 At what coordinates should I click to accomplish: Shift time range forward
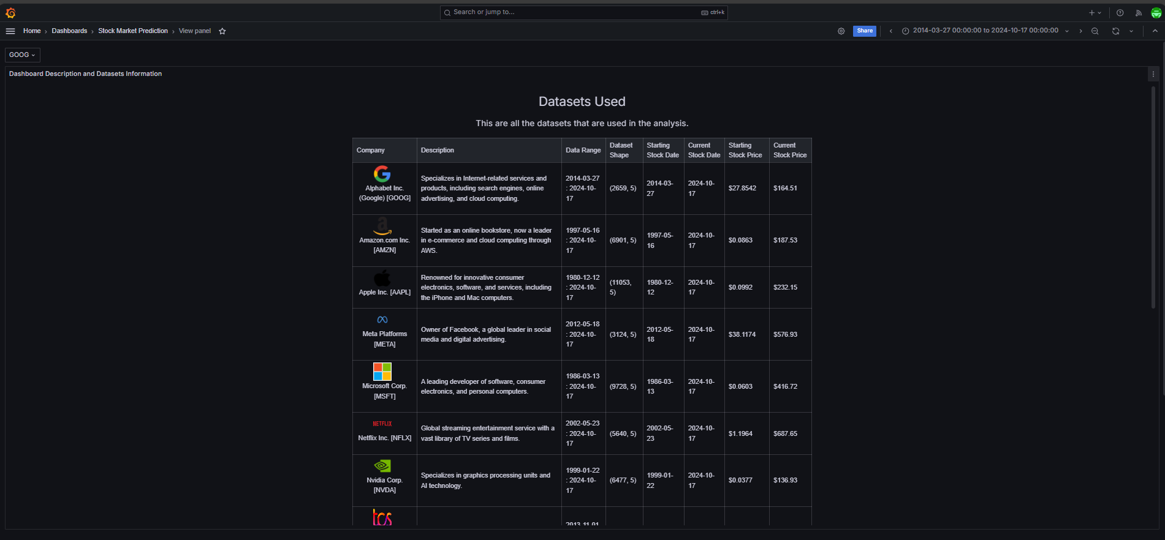tap(1080, 31)
